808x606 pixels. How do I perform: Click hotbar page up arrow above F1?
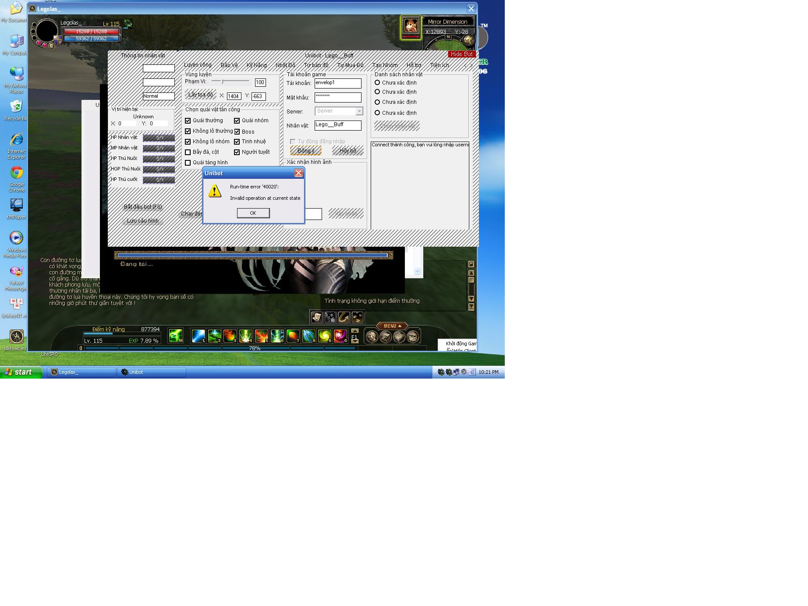[x=355, y=331]
